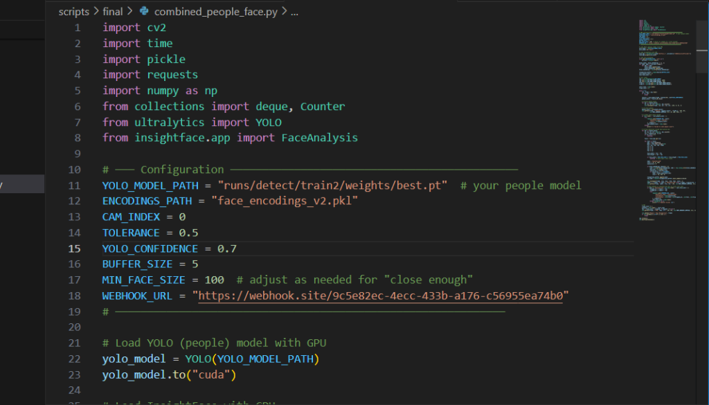Place cursor on YOLO_CONFIDENCE value 0.7
The image size is (709, 405).
(x=227, y=249)
